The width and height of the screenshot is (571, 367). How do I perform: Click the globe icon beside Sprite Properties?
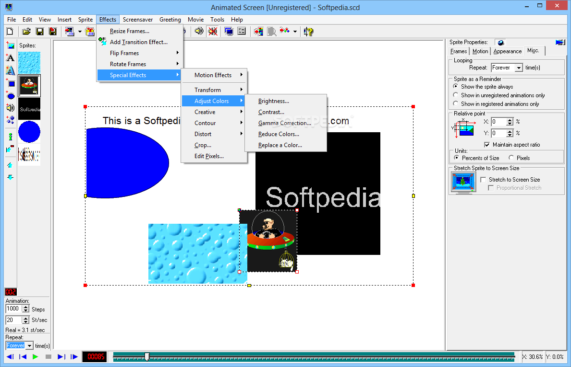501,43
